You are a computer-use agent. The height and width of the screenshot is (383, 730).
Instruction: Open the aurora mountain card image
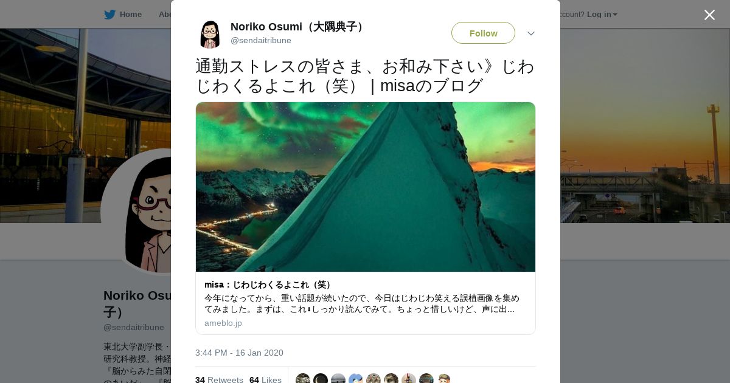366,187
